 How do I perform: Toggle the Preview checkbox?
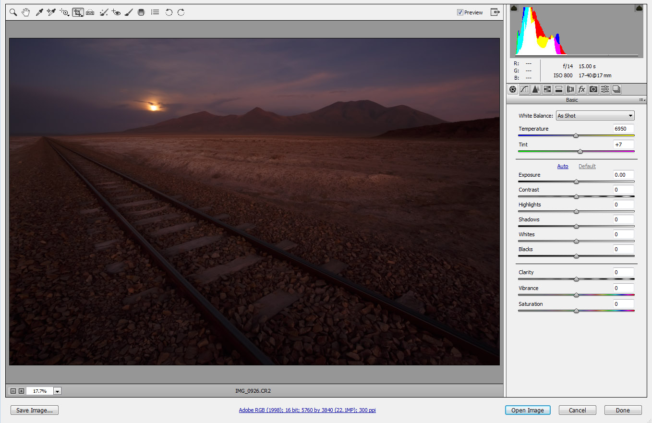point(460,12)
